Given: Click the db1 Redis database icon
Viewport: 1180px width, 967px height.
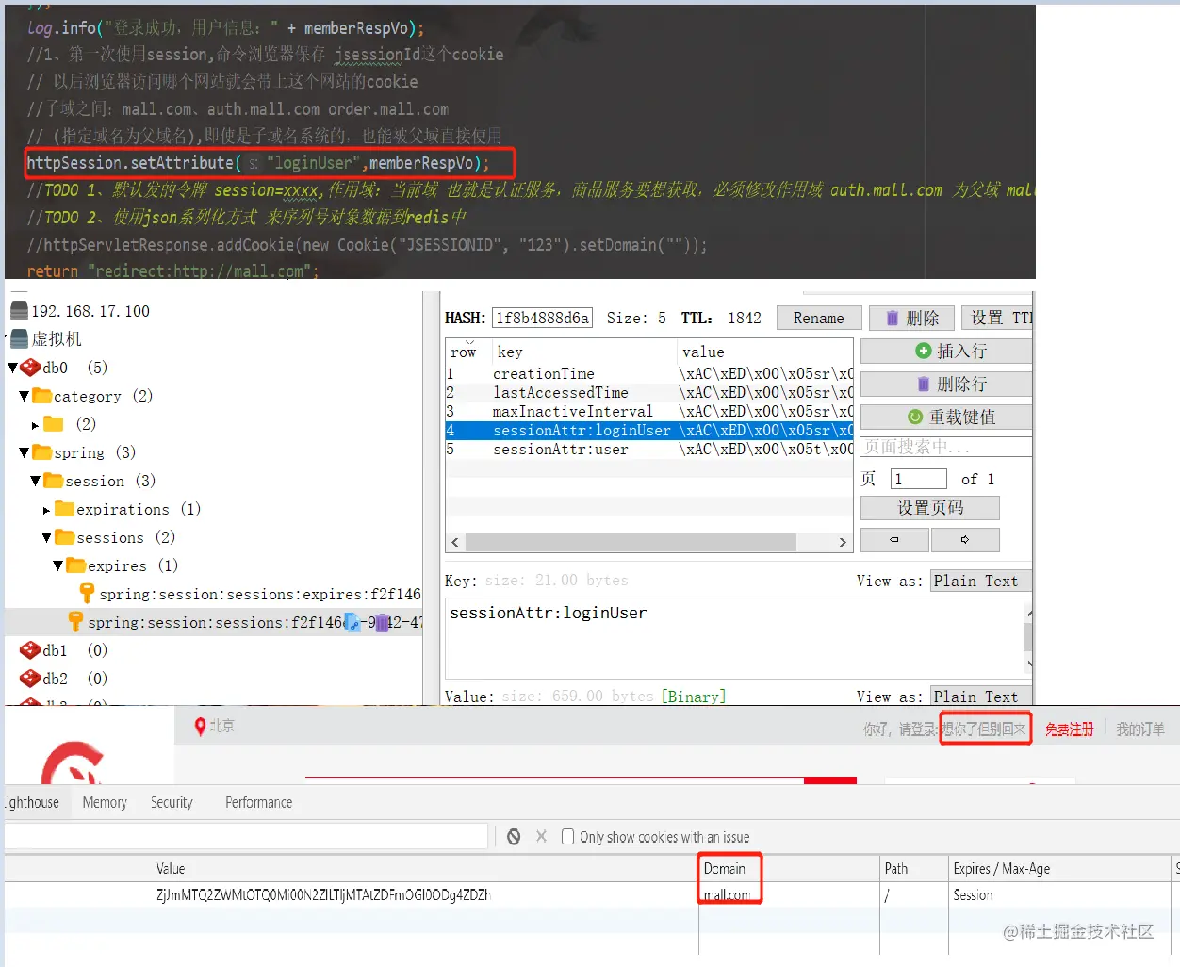Looking at the screenshot, I should pyautogui.click(x=30, y=650).
